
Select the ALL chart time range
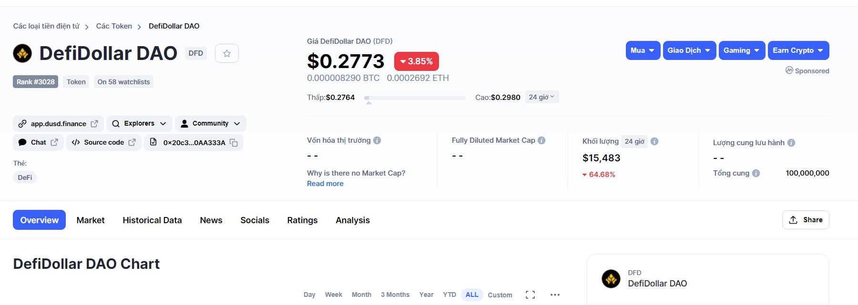tap(471, 295)
